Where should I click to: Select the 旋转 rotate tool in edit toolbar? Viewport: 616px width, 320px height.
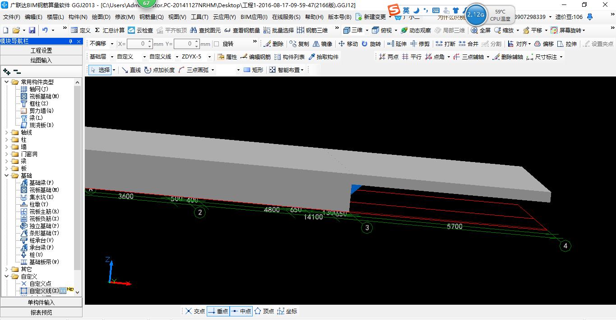371,44
